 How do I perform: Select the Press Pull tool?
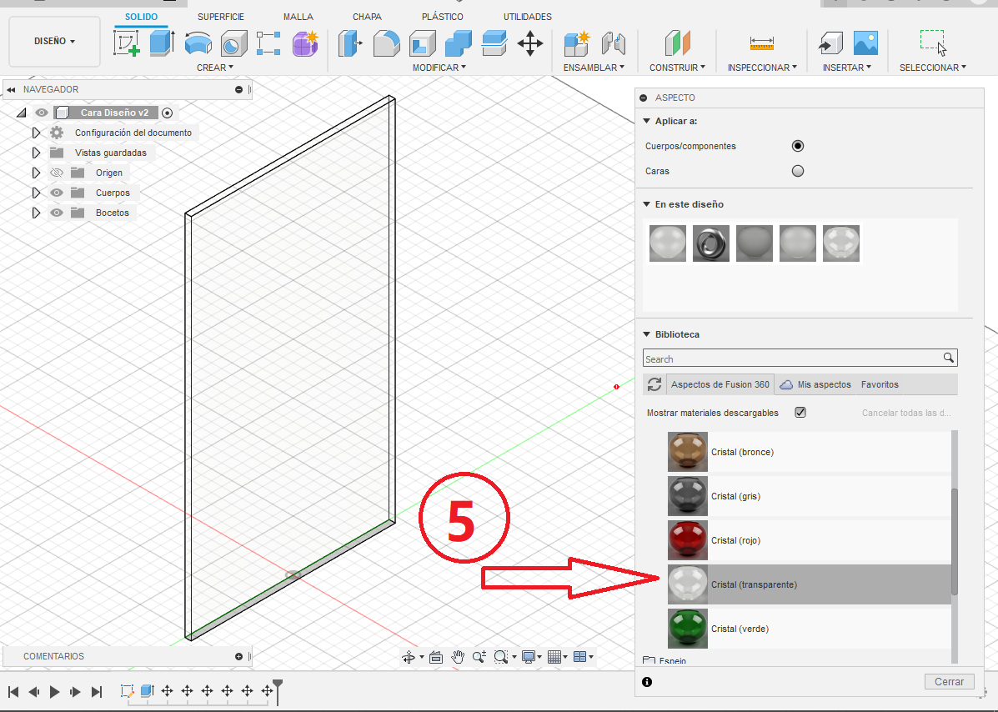click(350, 44)
